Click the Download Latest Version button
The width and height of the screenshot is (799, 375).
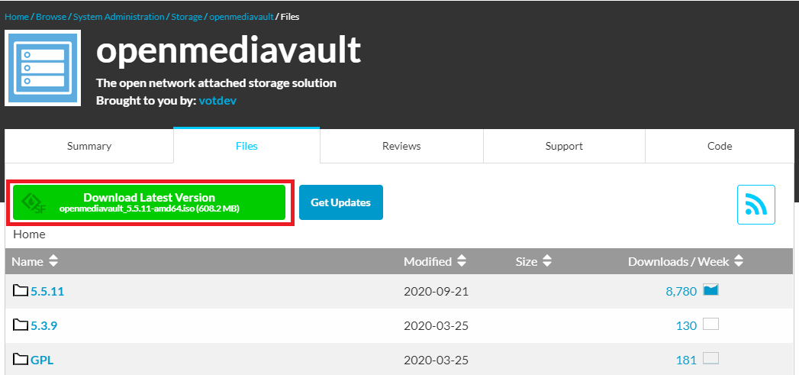(x=149, y=202)
